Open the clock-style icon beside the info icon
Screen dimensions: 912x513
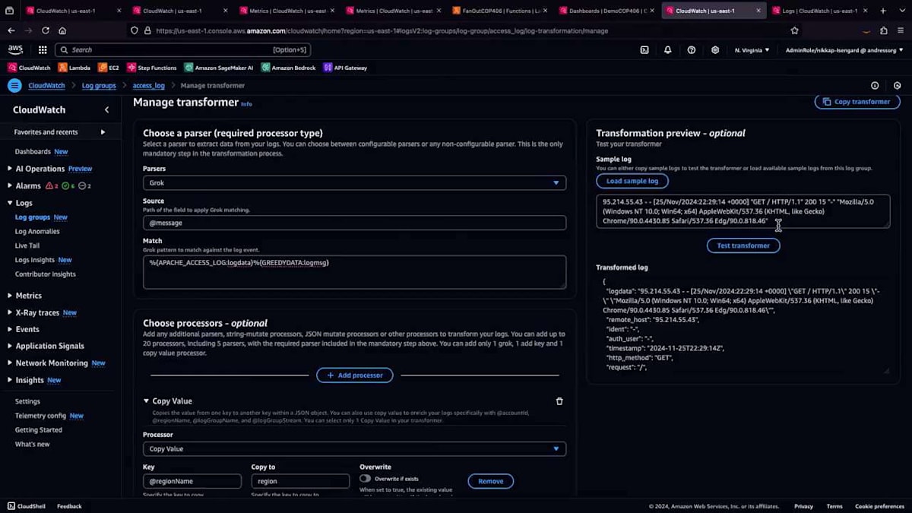pyautogui.click(x=898, y=86)
